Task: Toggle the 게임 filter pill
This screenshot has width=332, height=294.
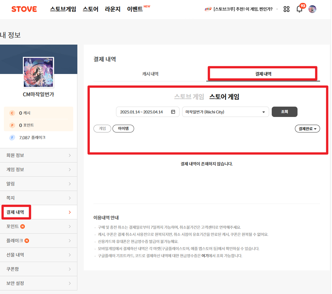Action: pyautogui.click(x=102, y=129)
